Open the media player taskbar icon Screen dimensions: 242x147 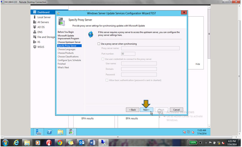38,143
